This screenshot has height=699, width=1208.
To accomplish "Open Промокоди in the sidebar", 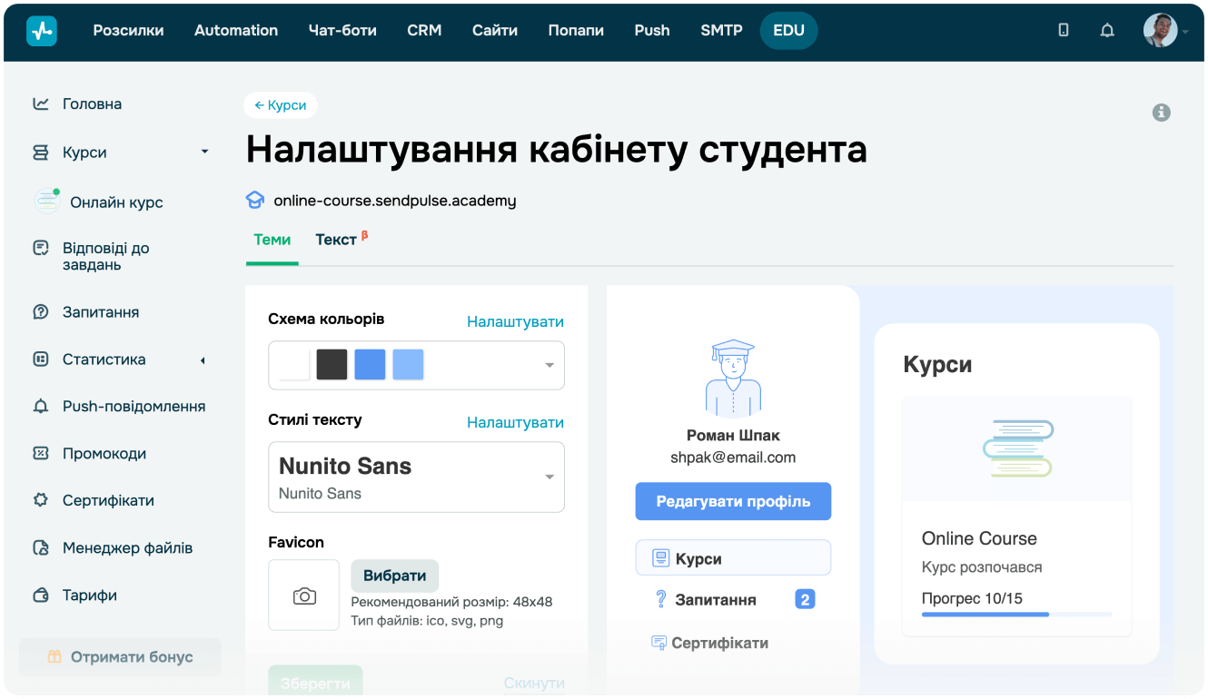I will [104, 453].
